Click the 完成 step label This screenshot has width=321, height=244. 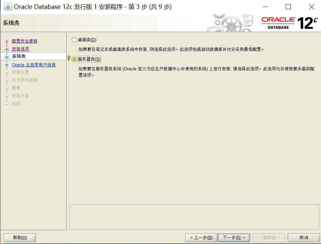point(16,104)
